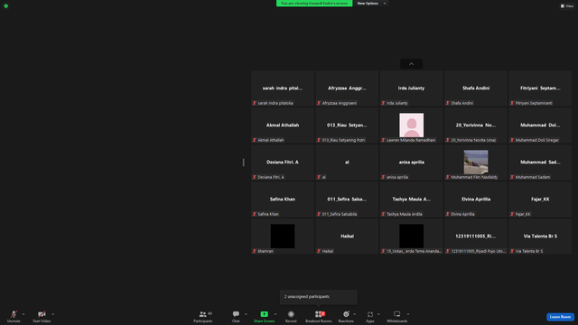Click Lawren Milanda Ramadhani's avatar picture
578x325 pixels.
(412, 125)
